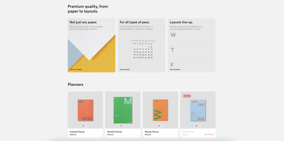Click image carousel dots under Undated Planner
This screenshot has height=141, width=284.
85,125
